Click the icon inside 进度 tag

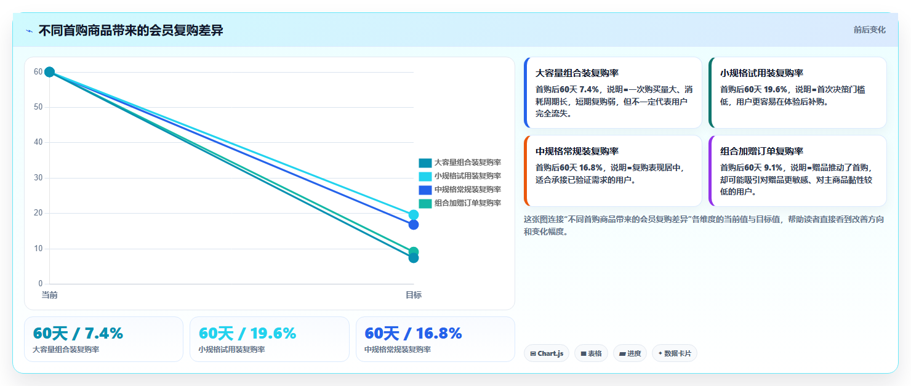622,353
